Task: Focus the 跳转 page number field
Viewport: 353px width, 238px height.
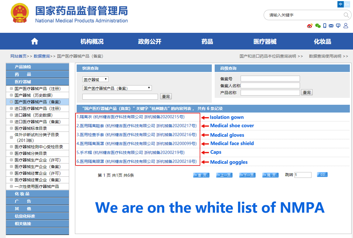Action: (x=303, y=175)
